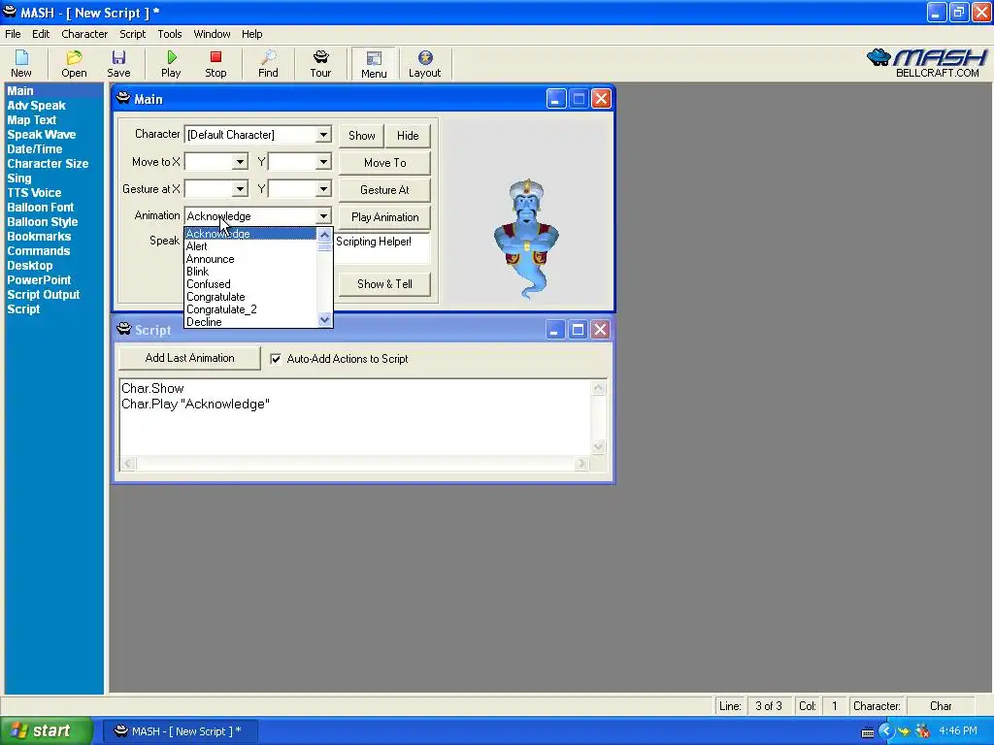Expand the Gesture at X dropdown
This screenshot has height=745, width=994.
pyautogui.click(x=240, y=189)
